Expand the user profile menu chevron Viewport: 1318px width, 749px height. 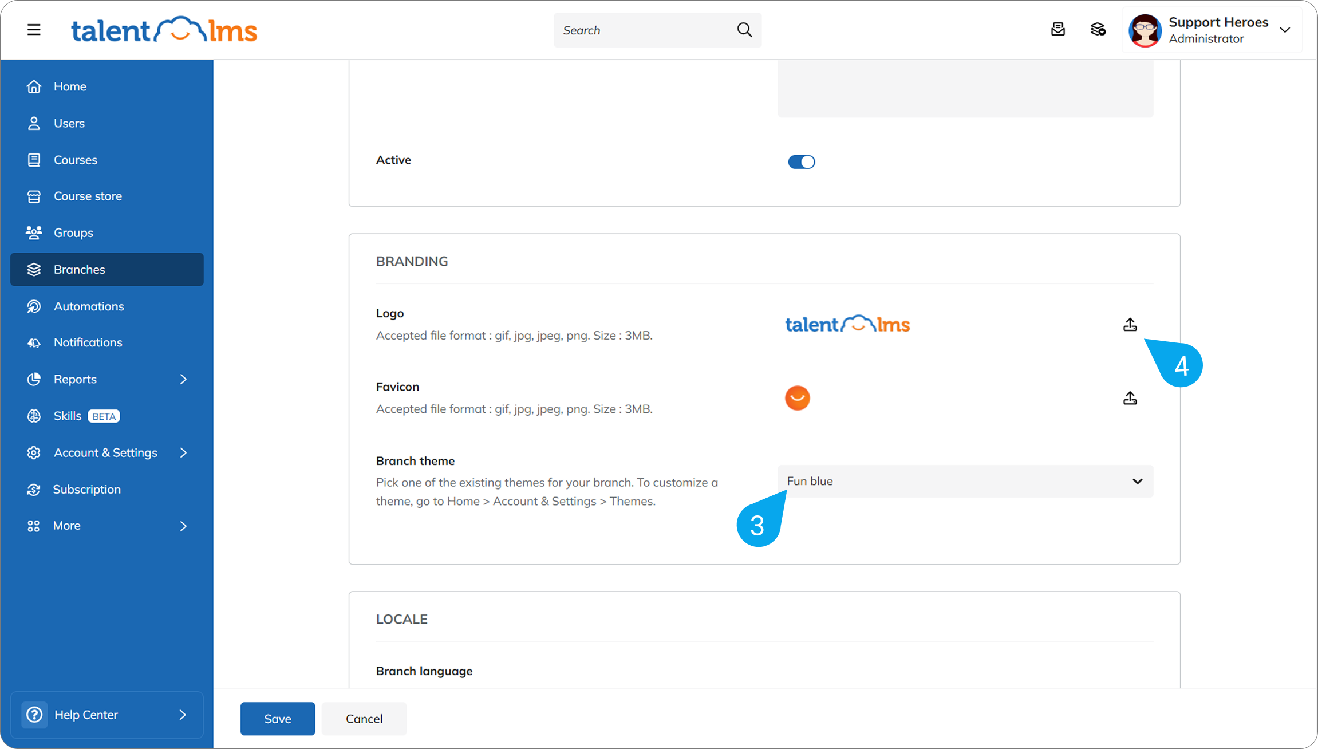(1285, 30)
